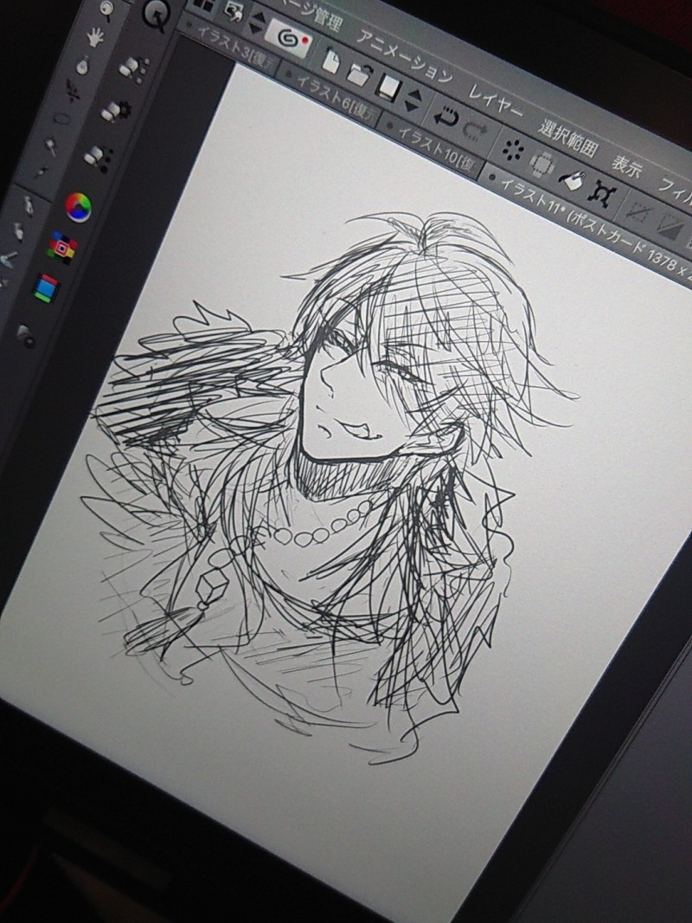
Task: Open a file with the folder icon
Action: [x=359, y=74]
